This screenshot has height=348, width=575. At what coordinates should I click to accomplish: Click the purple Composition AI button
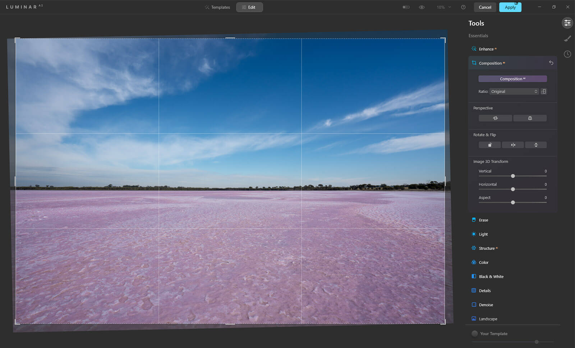point(512,79)
